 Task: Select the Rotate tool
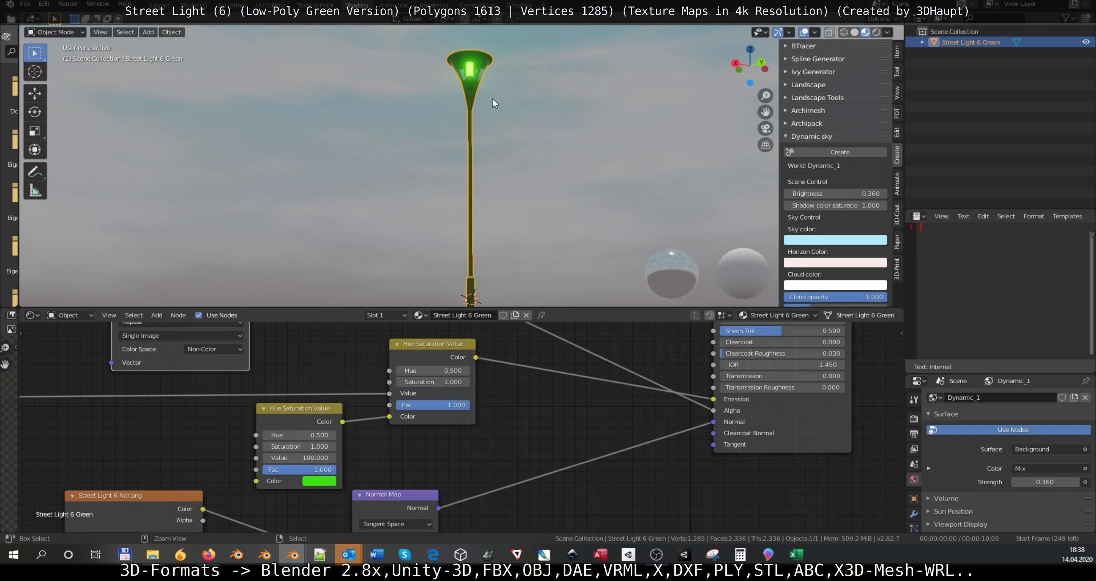point(35,112)
